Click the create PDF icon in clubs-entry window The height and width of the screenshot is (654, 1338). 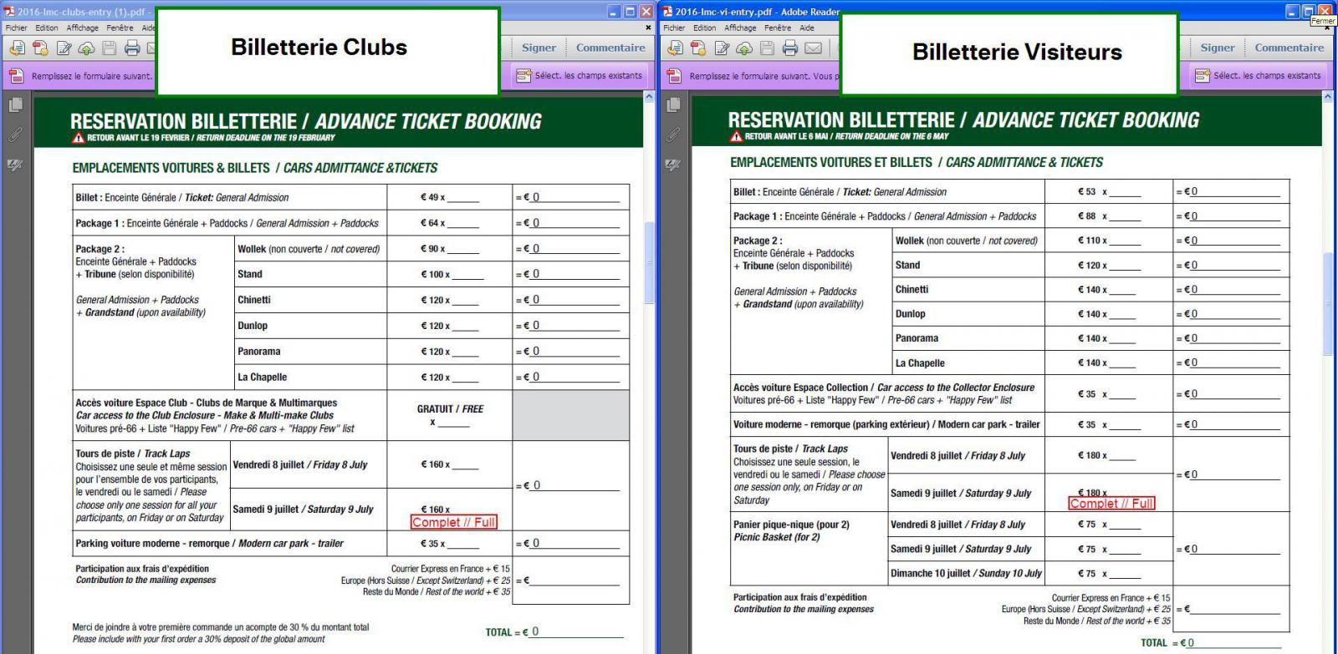[40, 48]
